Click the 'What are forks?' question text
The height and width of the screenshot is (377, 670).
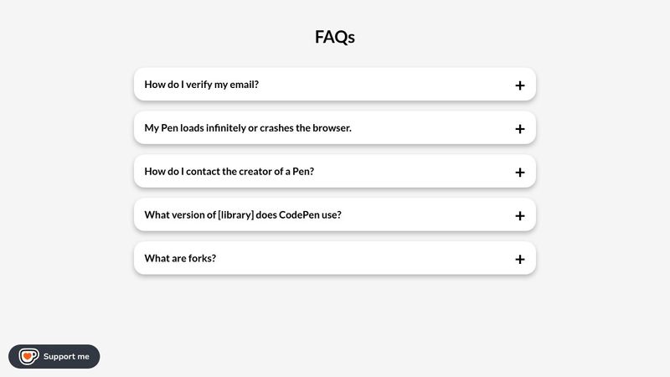click(x=180, y=258)
